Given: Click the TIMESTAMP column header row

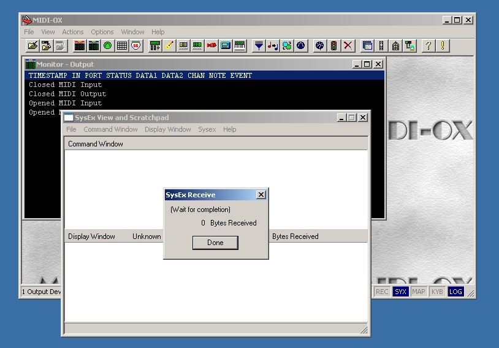Looking at the screenshot, I should (x=204, y=75).
